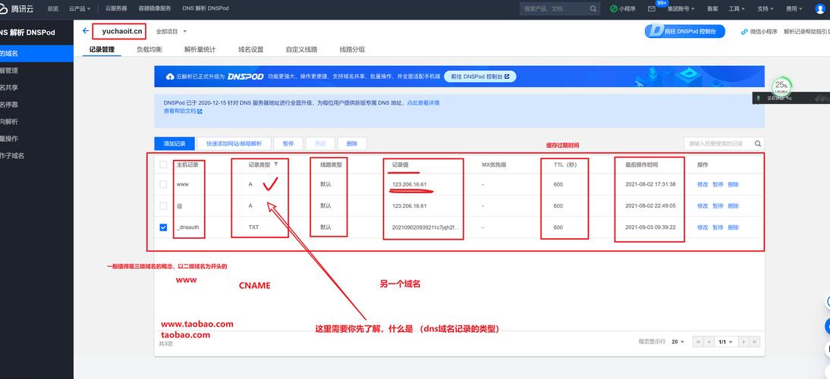830x379 pixels.
Task: Focus the record search input field
Action: (718, 143)
